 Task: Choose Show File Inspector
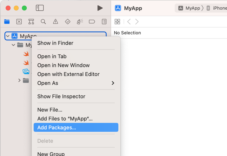pos(76,96)
